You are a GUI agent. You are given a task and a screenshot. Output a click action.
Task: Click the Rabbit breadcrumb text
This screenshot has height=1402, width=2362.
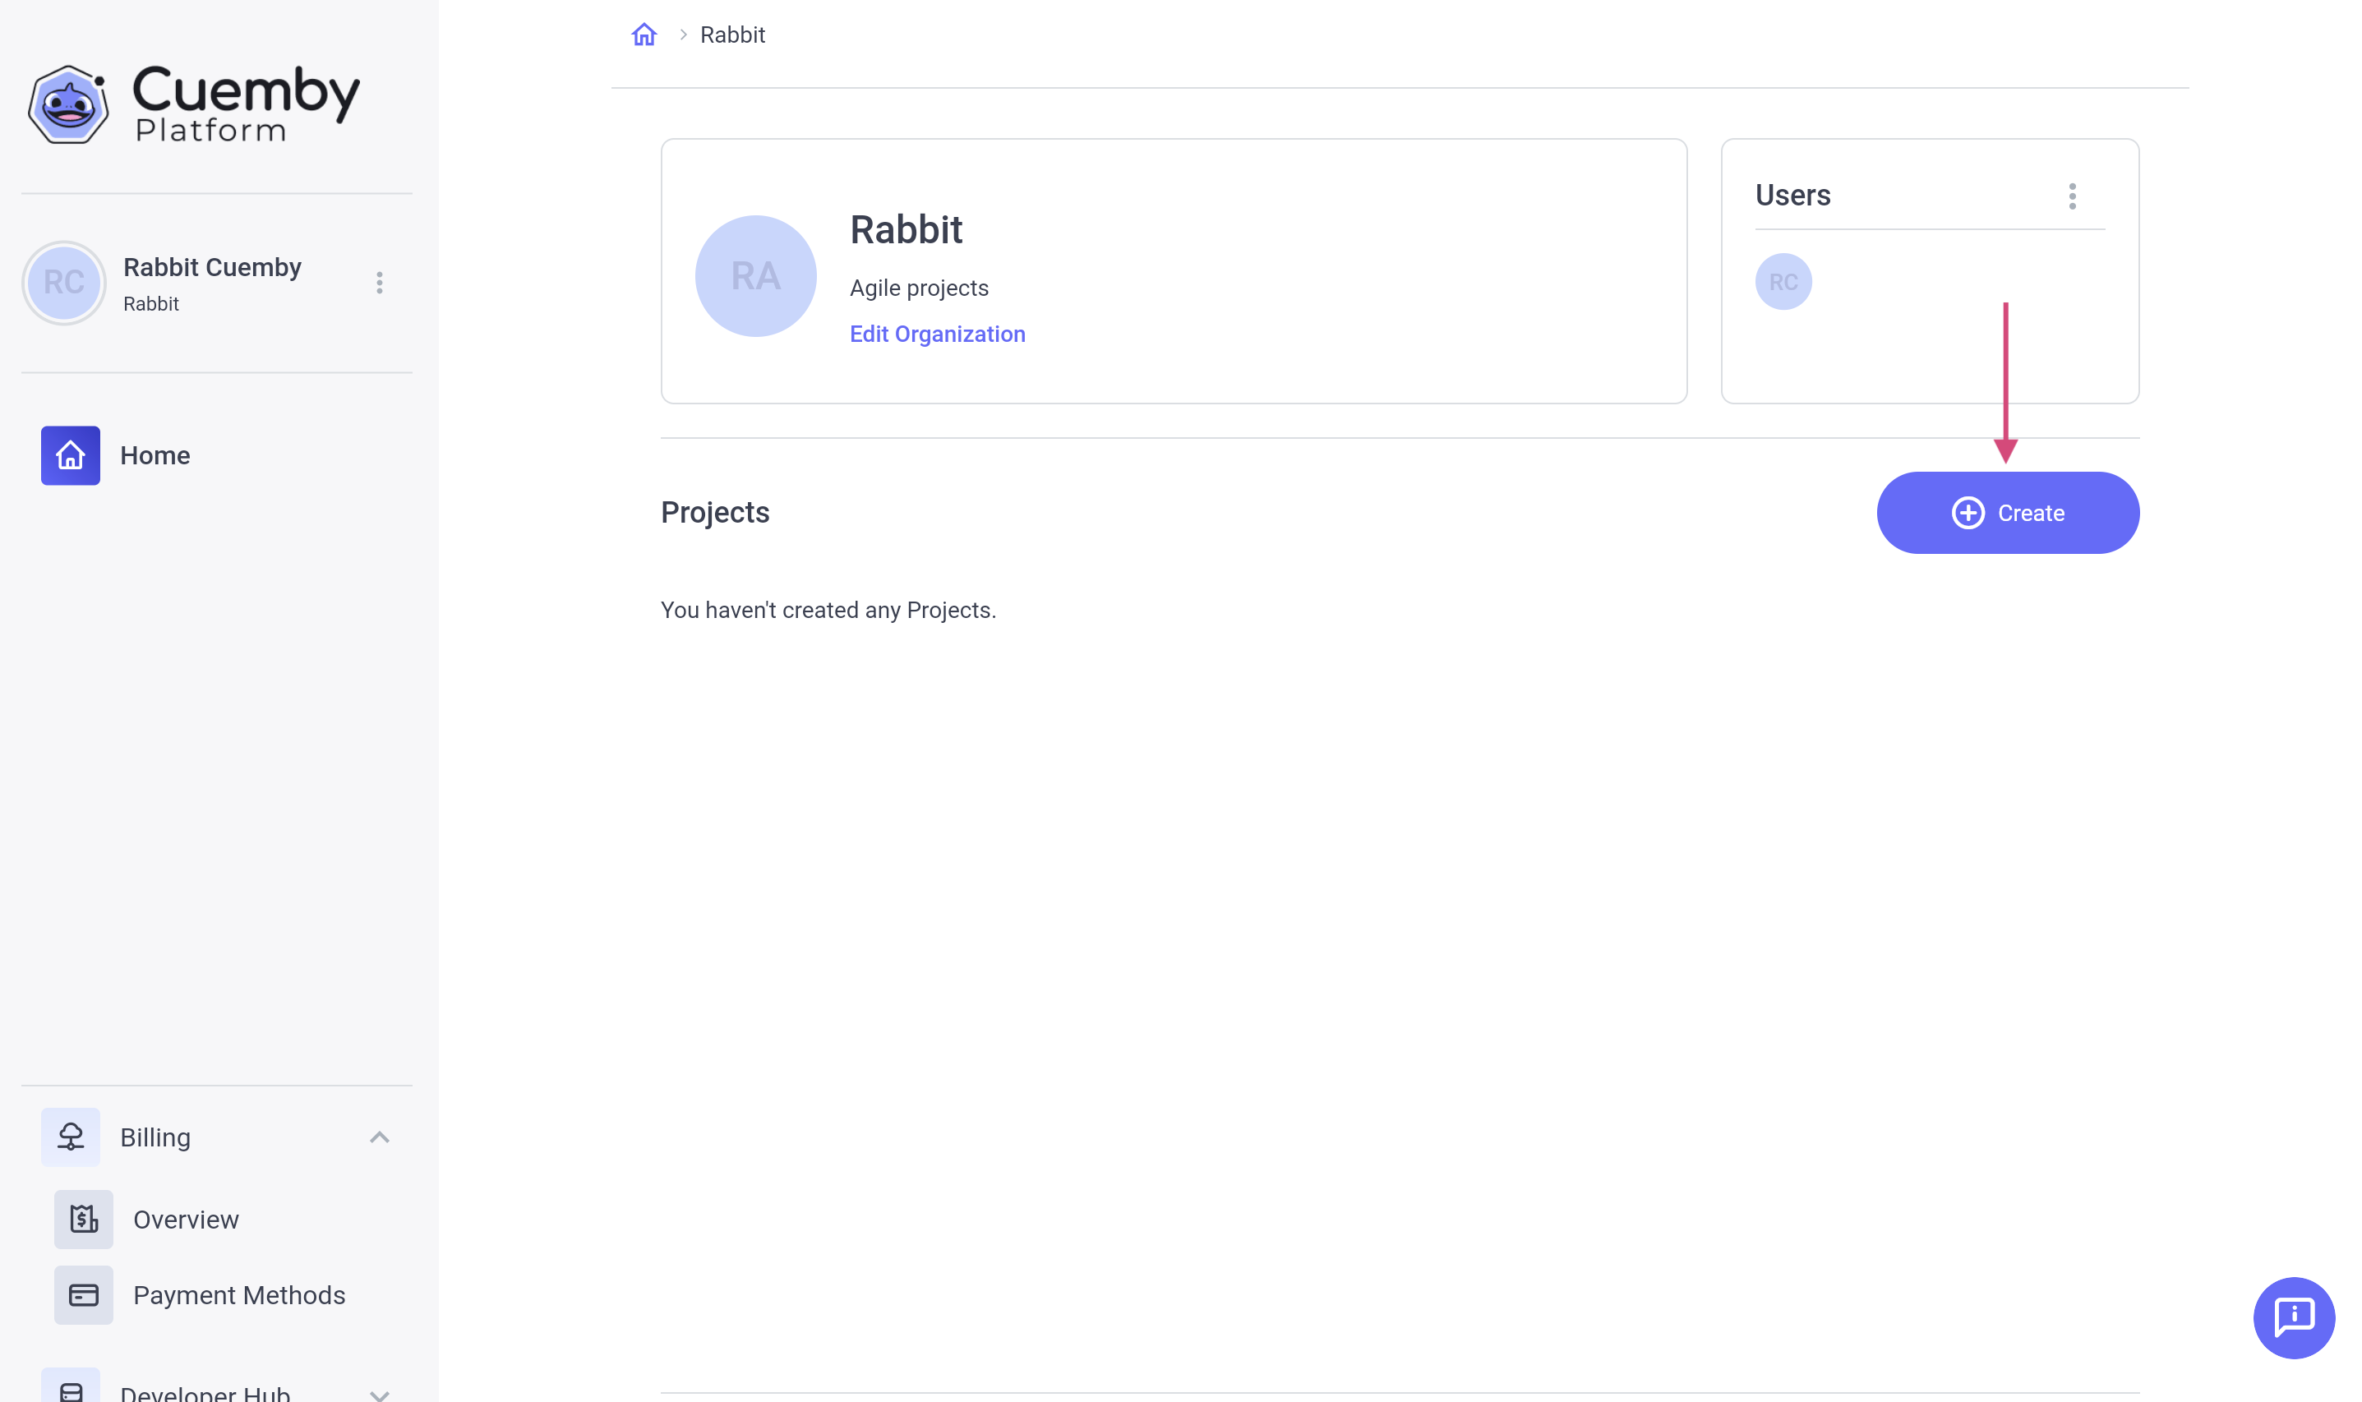(731, 35)
